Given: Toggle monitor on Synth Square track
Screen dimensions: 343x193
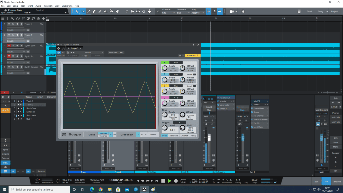Looking at the screenshot, I should pos(21,67).
